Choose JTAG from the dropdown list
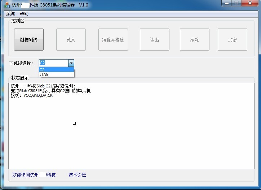 56,74
